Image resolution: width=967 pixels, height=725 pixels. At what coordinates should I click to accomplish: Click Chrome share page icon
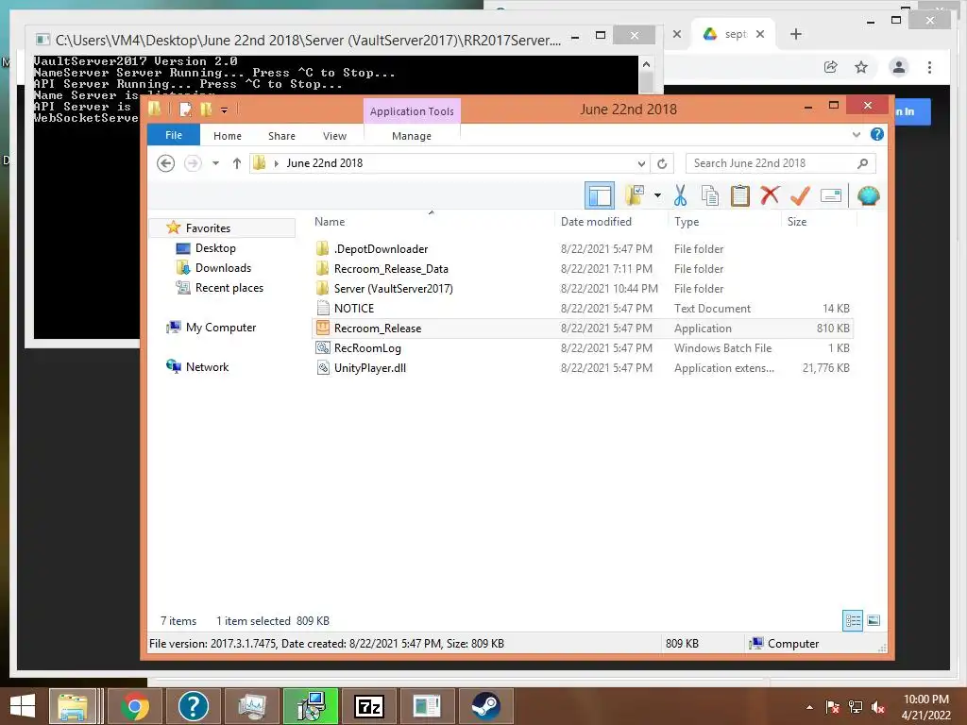click(831, 67)
